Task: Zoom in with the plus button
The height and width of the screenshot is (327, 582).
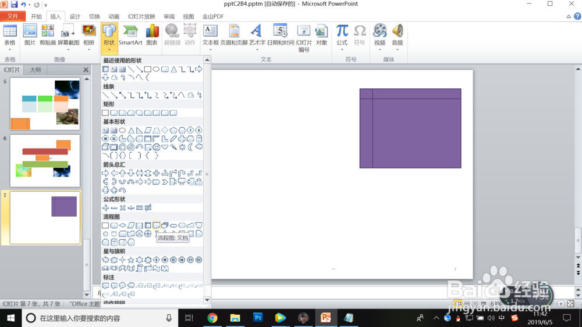Action: [561, 304]
